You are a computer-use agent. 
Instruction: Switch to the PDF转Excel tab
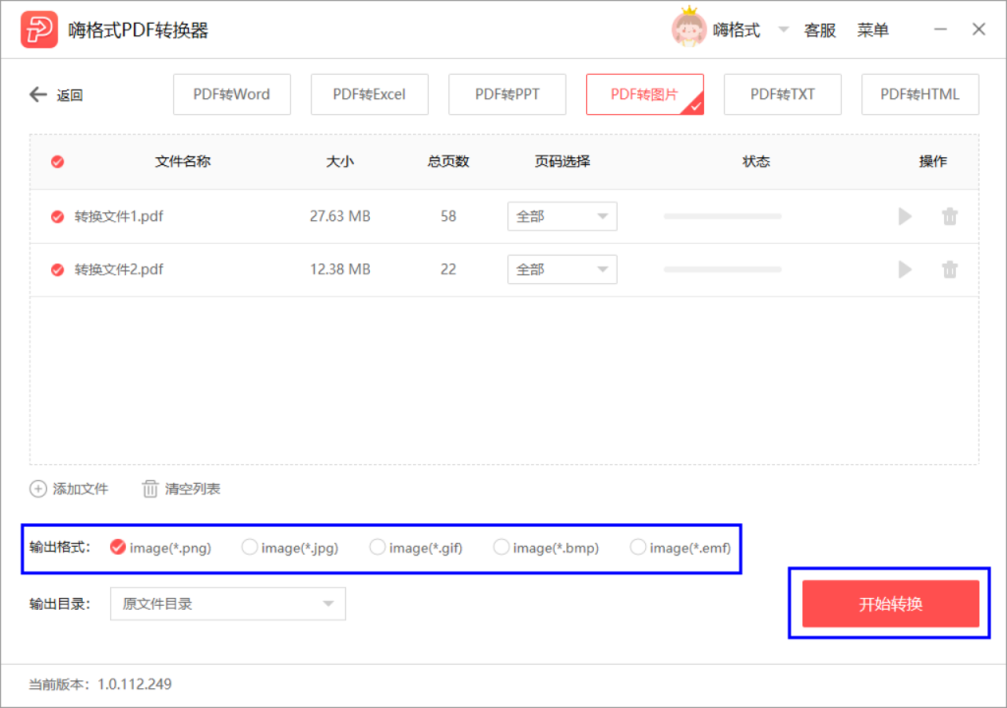(370, 94)
